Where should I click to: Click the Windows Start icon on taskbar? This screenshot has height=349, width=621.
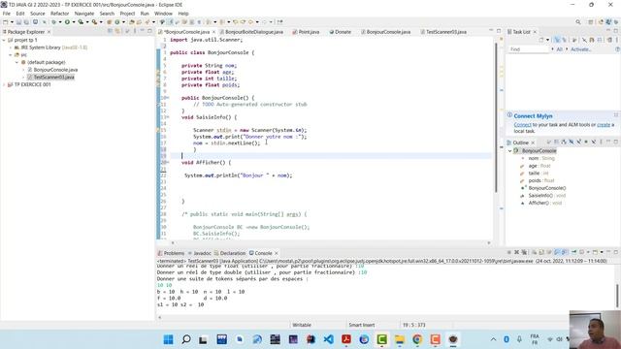(168, 339)
